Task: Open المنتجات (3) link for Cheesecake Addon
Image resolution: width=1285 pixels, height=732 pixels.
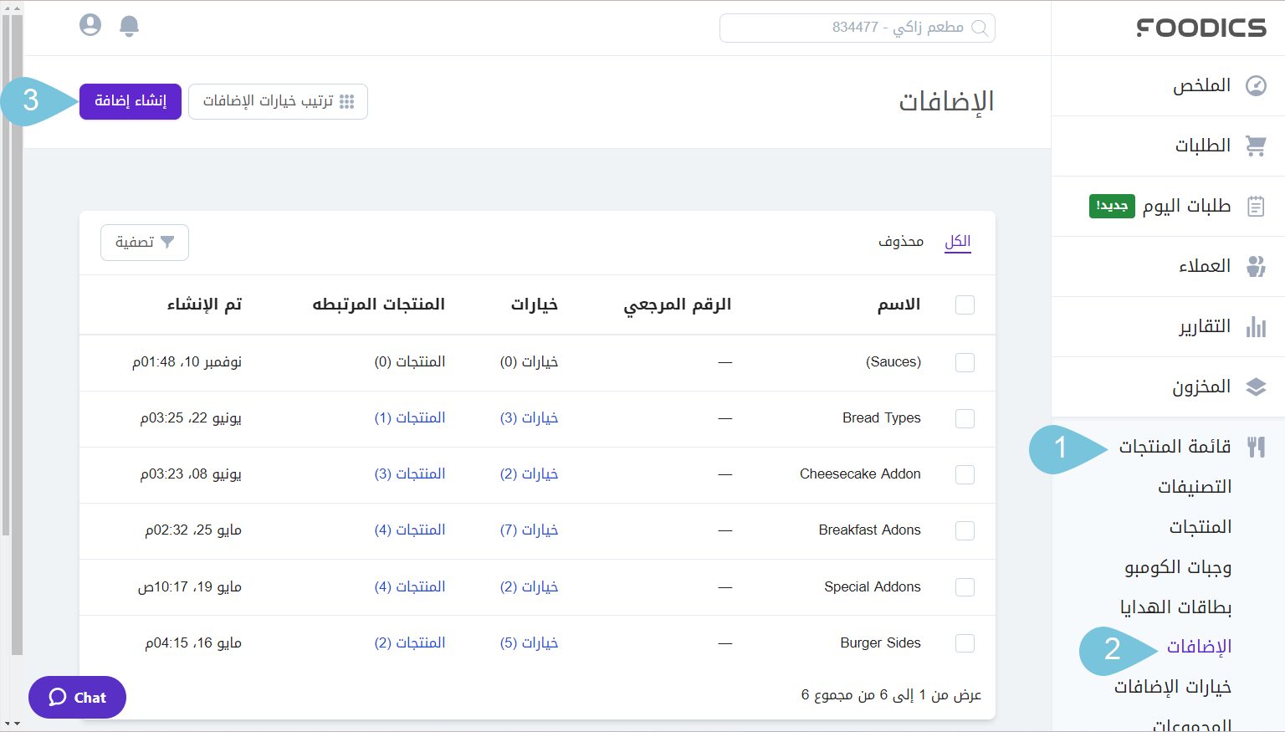Action: (410, 473)
